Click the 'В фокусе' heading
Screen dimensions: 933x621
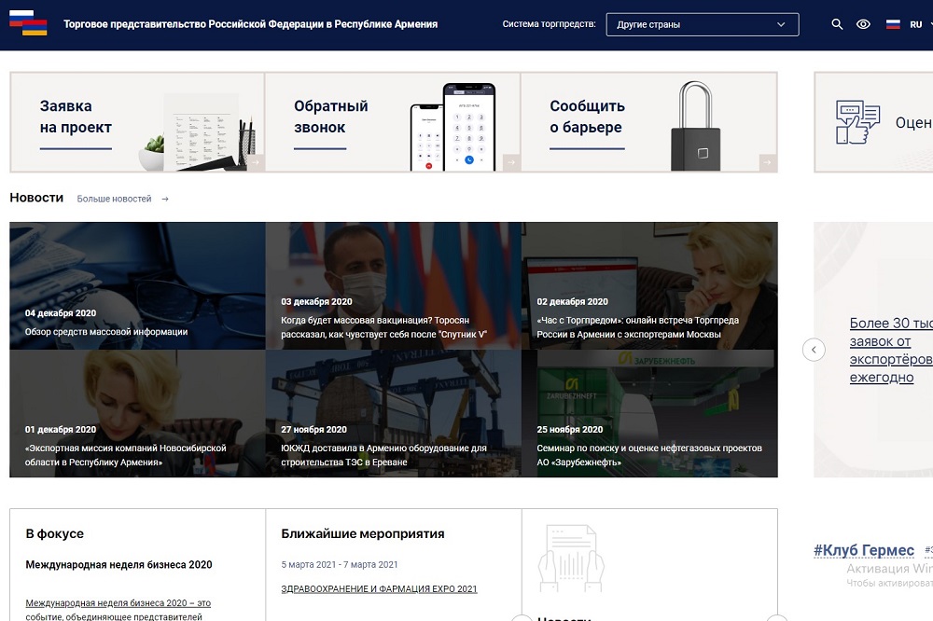pyautogui.click(x=55, y=533)
